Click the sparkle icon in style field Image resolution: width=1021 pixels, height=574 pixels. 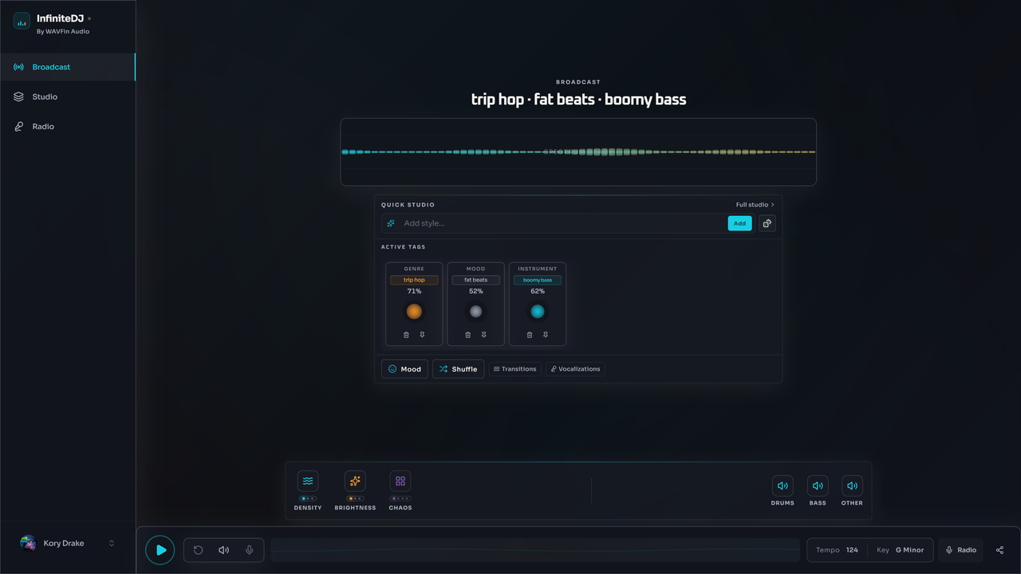click(x=391, y=223)
